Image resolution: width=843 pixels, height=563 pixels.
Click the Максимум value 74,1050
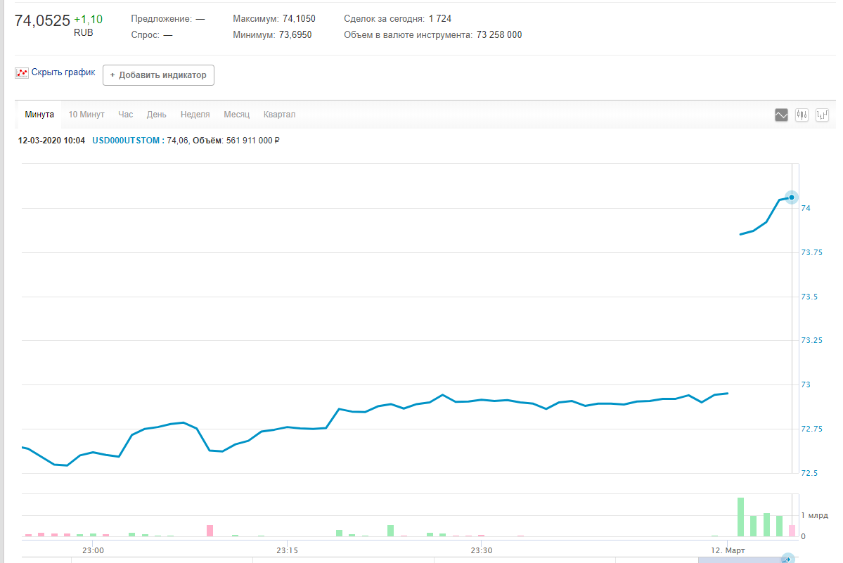coord(299,19)
